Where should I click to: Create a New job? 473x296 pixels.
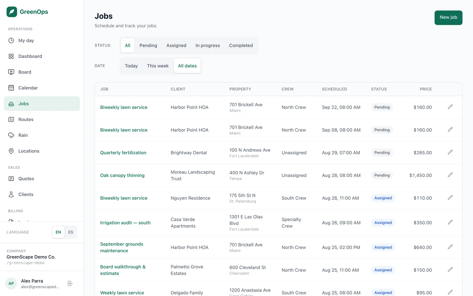(448, 18)
